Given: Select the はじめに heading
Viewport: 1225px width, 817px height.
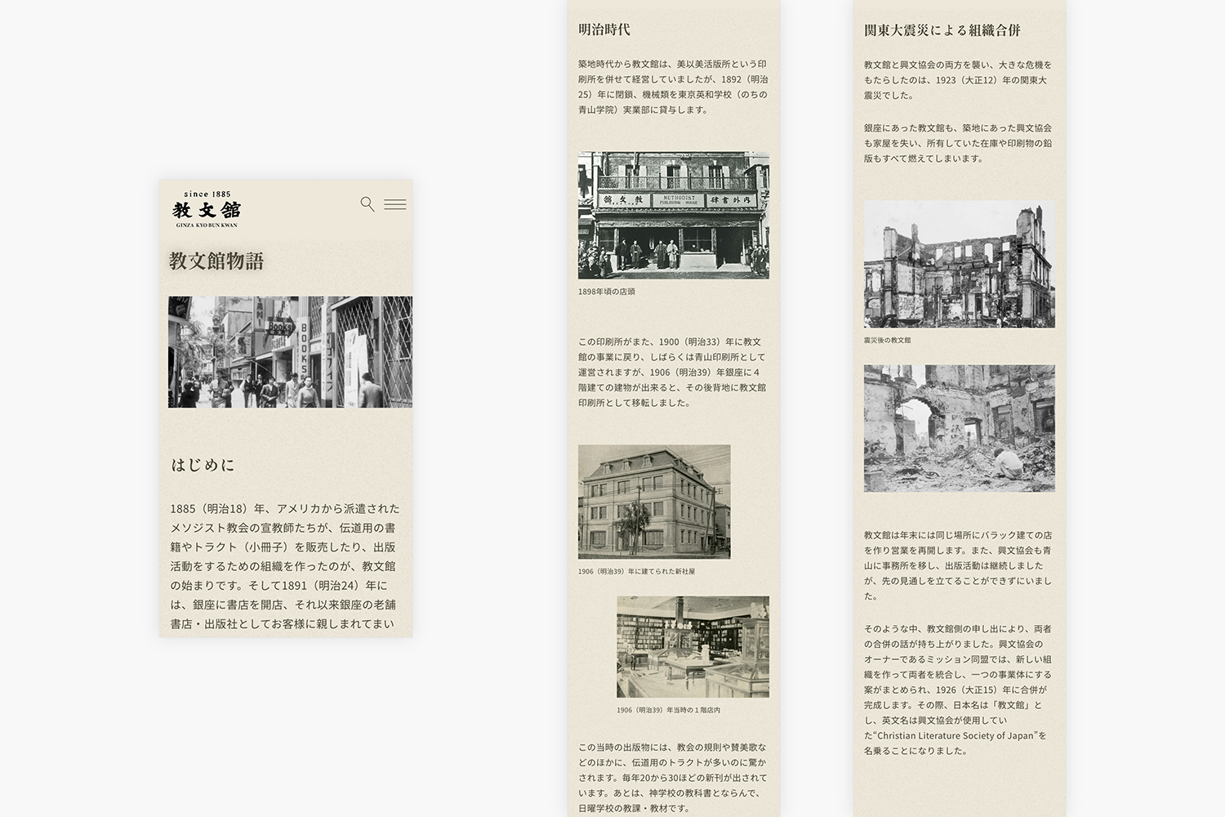Looking at the screenshot, I should pyautogui.click(x=203, y=465).
